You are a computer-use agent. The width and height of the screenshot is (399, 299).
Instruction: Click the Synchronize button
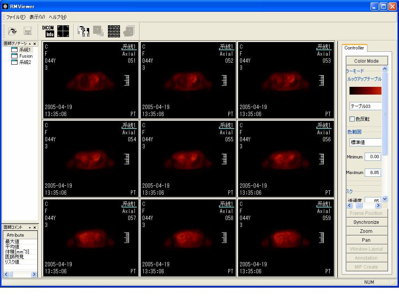point(366,222)
